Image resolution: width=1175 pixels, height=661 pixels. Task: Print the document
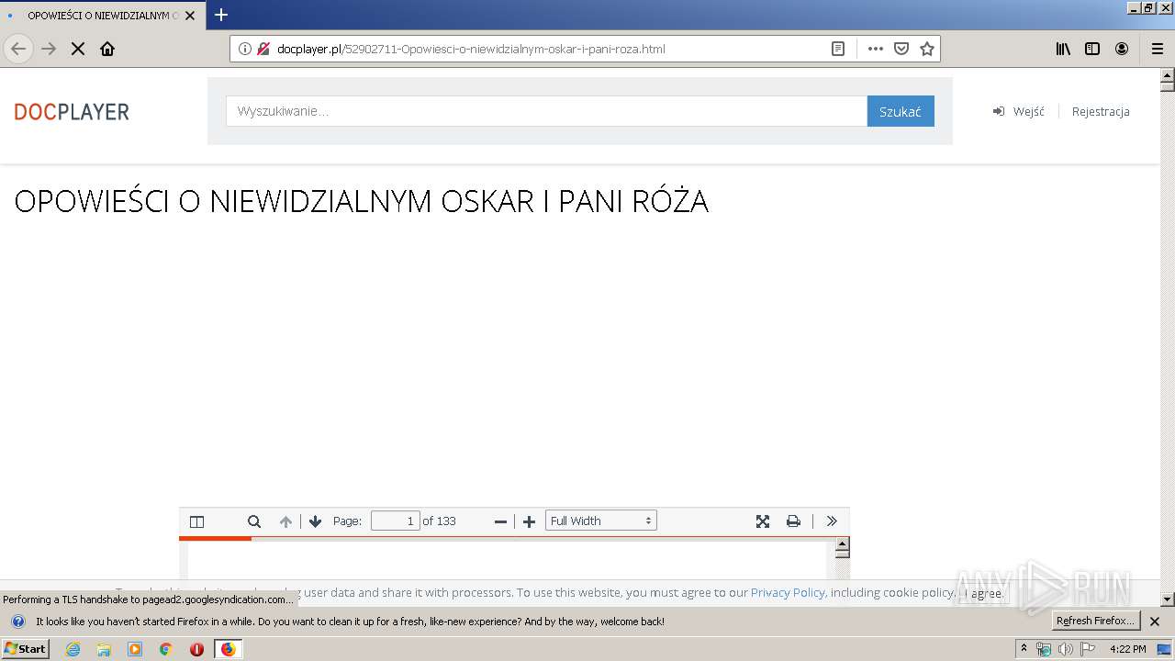(793, 521)
